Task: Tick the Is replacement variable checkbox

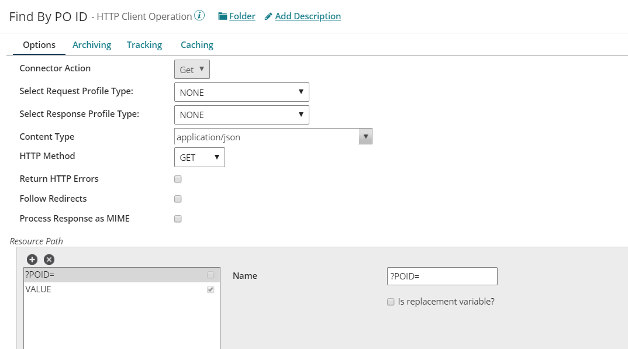Action: (391, 302)
